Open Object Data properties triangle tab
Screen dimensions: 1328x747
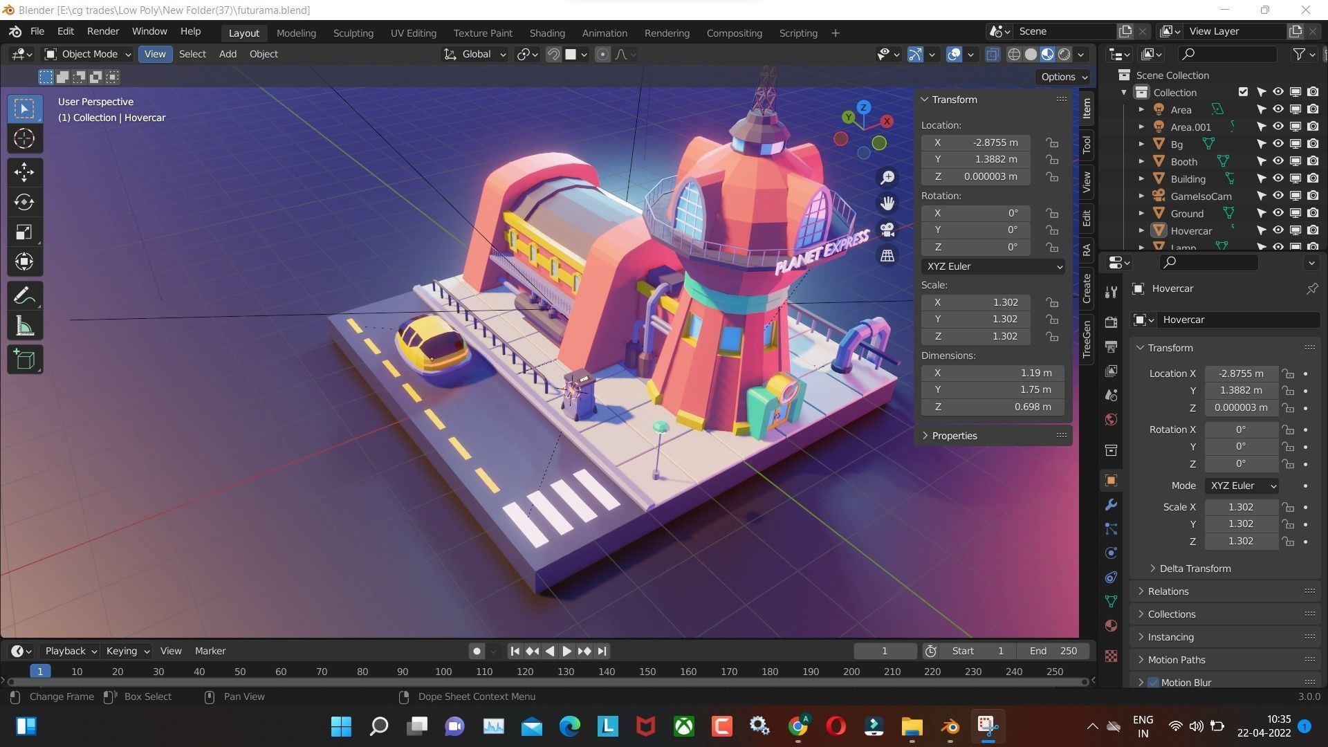[1111, 602]
